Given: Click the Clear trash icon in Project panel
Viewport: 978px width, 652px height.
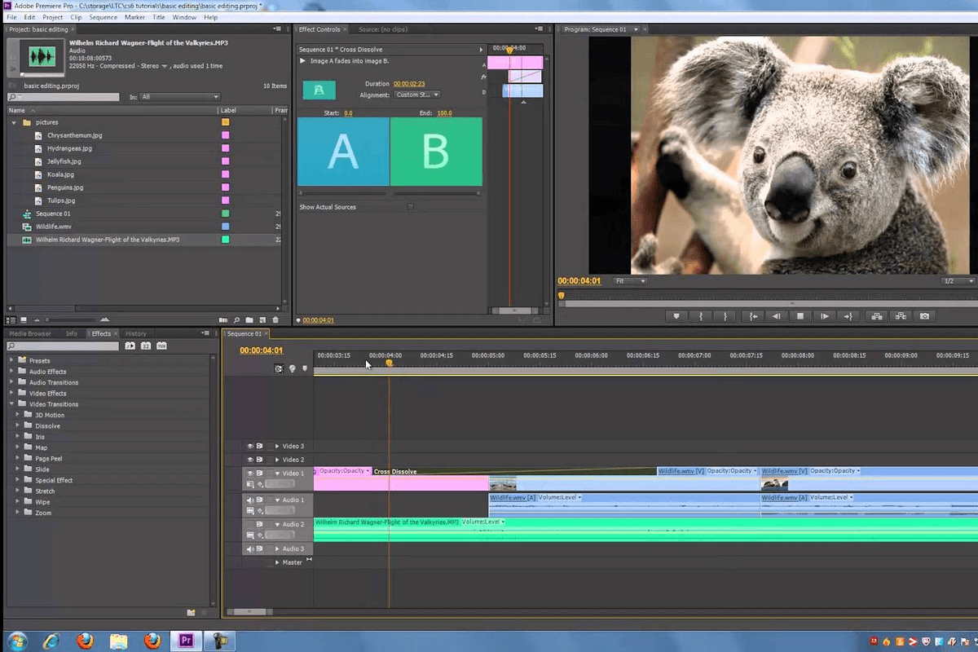Looking at the screenshot, I should [275, 319].
